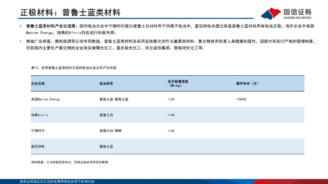Select cell 宁德时代
Image resolution: width=328 pixels, height=184 pixels.
tap(38, 131)
